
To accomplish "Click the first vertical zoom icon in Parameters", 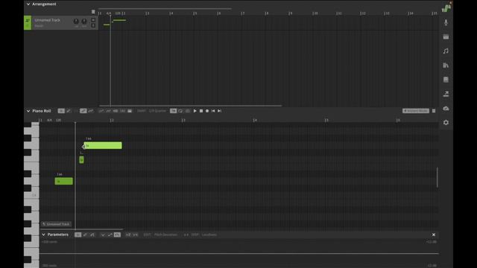I will pyautogui.click(x=128, y=234).
